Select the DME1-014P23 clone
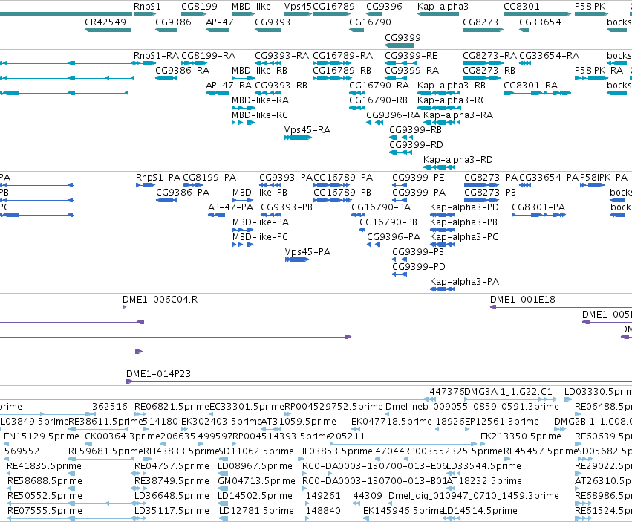Image resolution: width=632 pixels, height=522 pixels. (x=379, y=381)
